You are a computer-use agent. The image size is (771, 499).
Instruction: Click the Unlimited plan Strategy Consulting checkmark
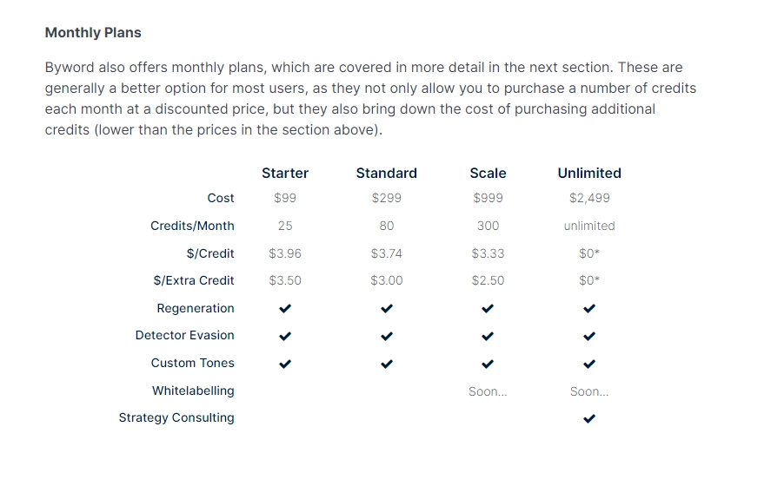pyautogui.click(x=589, y=418)
